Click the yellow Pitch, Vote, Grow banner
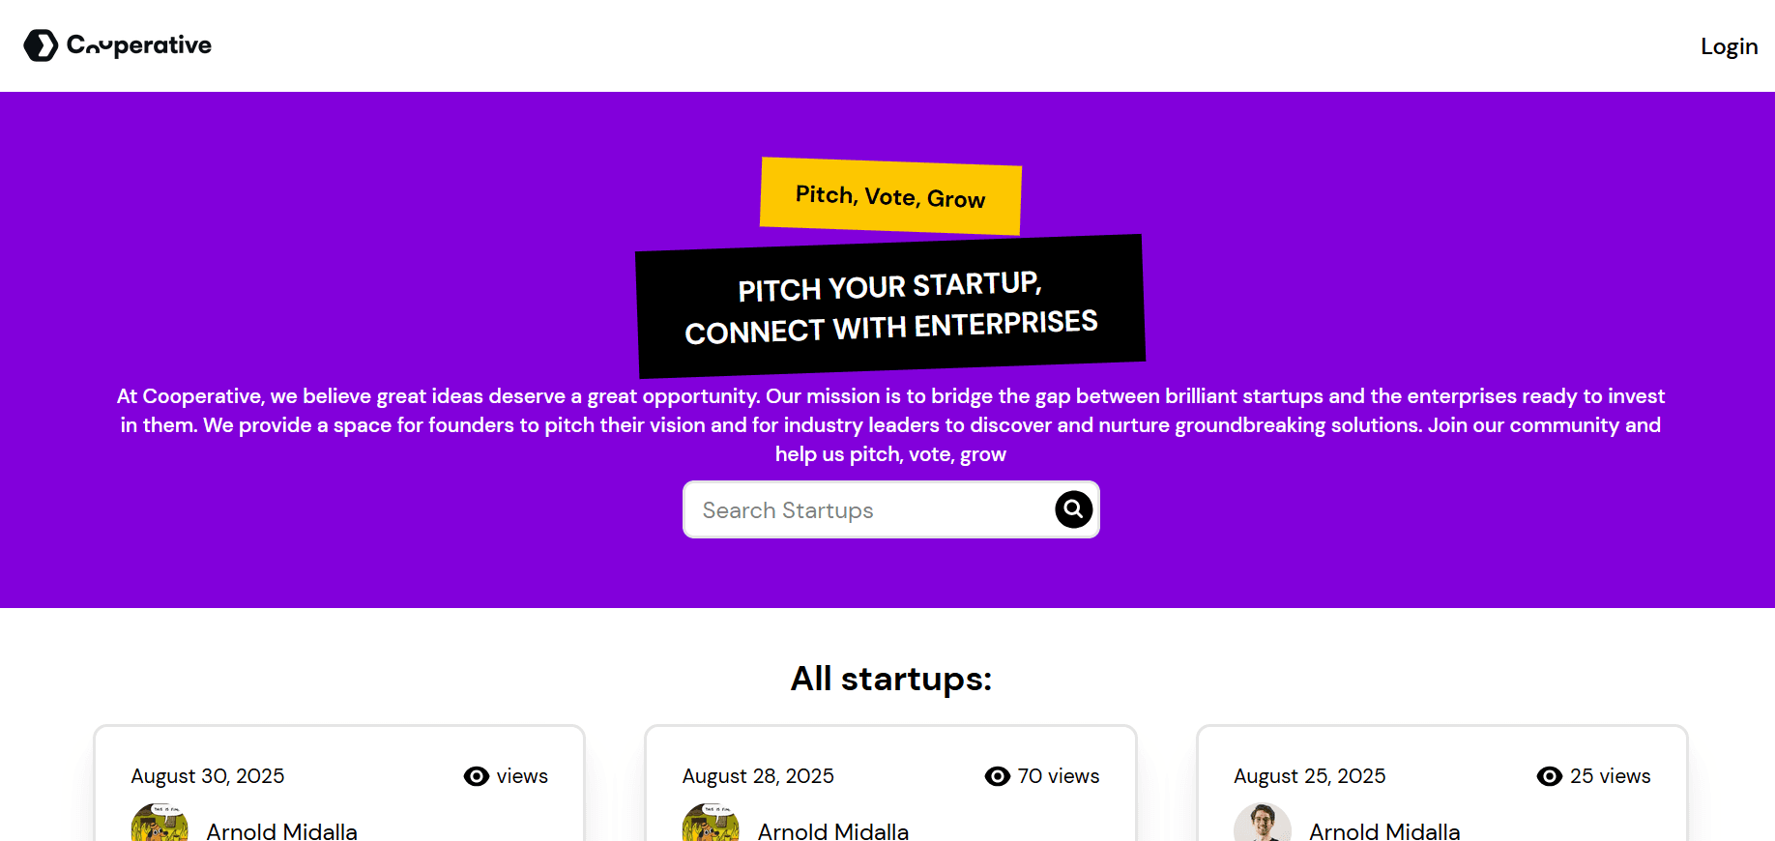 pos(890,196)
